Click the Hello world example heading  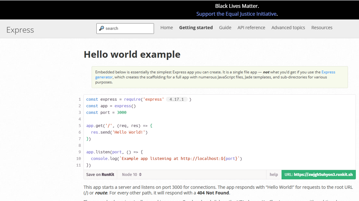point(132,55)
